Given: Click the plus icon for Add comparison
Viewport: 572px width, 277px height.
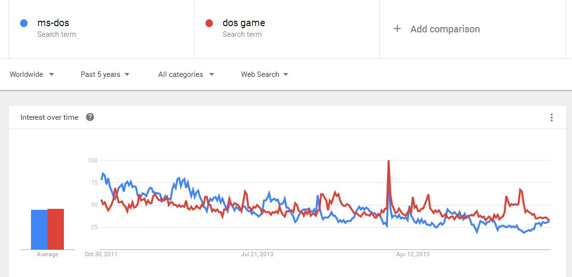Looking at the screenshot, I should point(397,29).
